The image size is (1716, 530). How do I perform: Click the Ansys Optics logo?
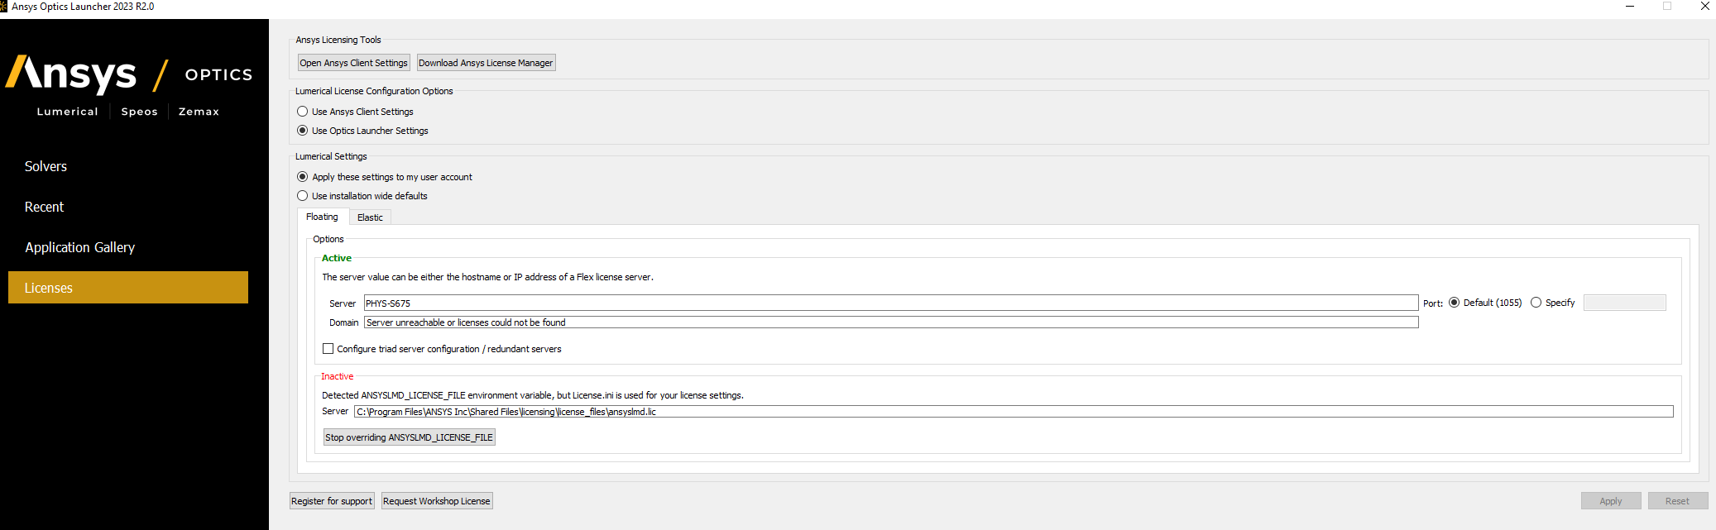click(x=129, y=86)
